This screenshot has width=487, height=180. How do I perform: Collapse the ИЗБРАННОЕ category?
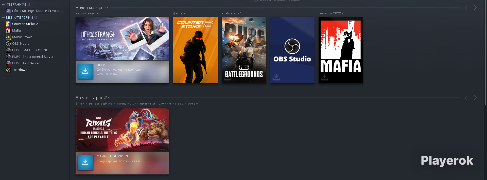coord(3,5)
